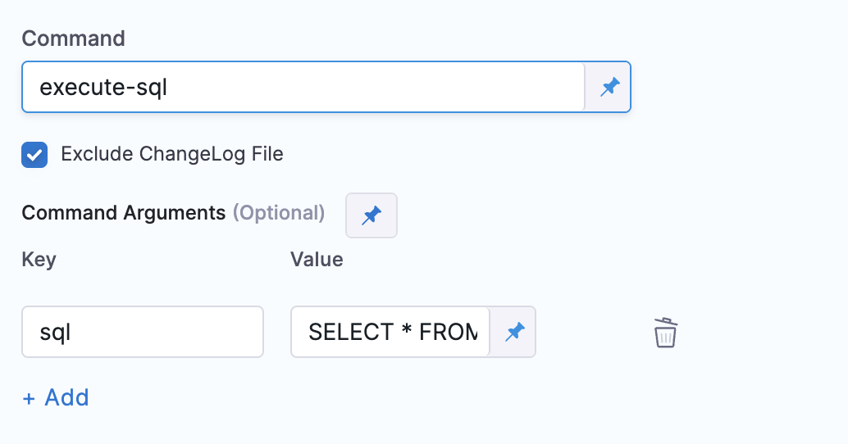Click into the Key field containing sql
This screenshot has height=444, width=848.
pyautogui.click(x=142, y=332)
